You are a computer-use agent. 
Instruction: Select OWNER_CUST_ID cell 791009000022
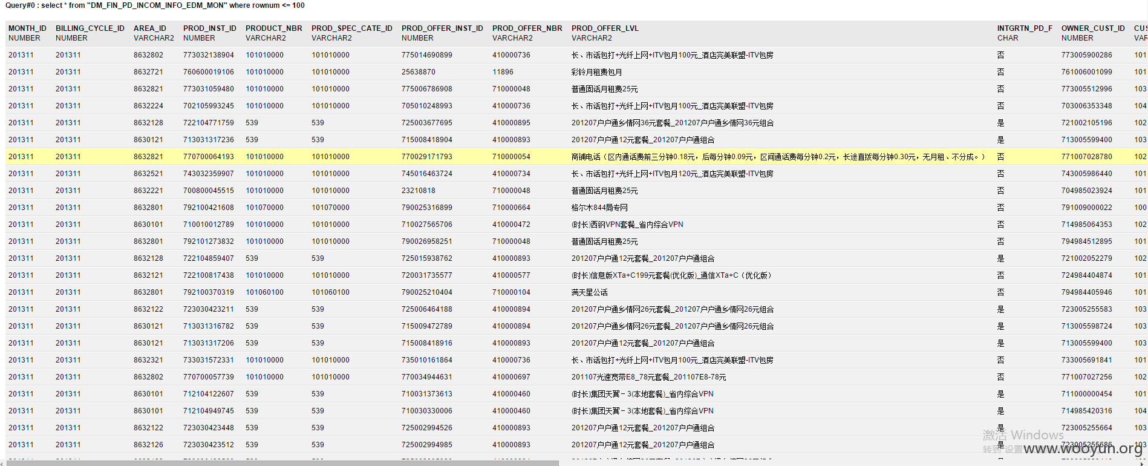pos(1087,208)
